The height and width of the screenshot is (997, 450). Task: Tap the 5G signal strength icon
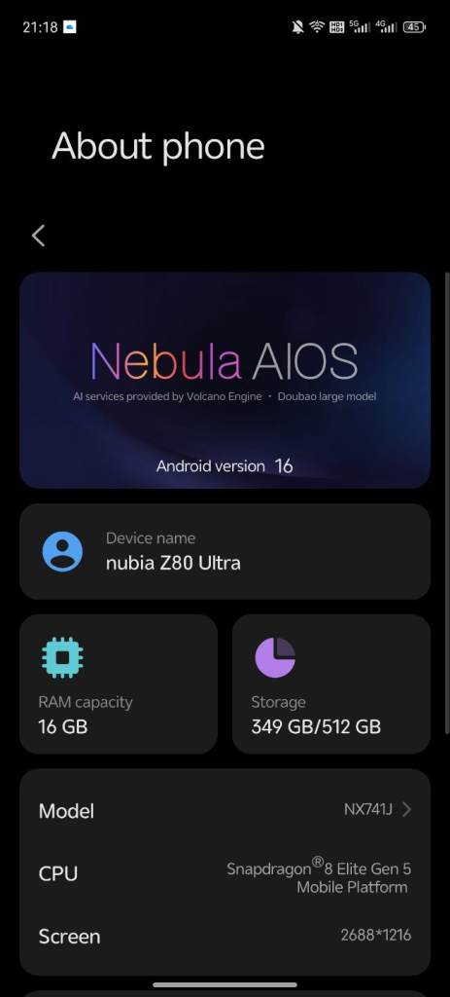pyautogui.click(x=360, y=26)
